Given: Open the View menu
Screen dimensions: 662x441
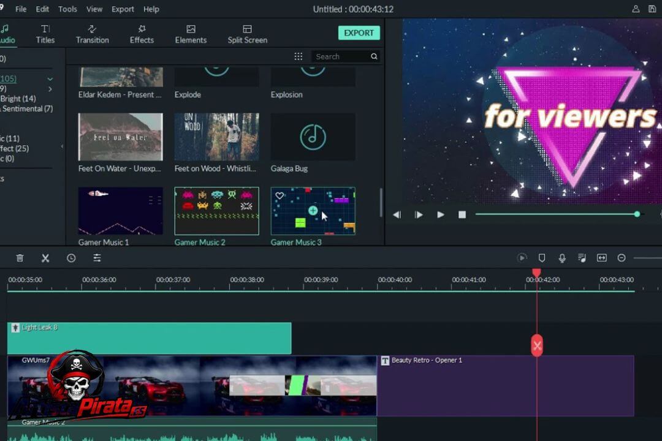Looking at the screenshot, I should 94,9.
